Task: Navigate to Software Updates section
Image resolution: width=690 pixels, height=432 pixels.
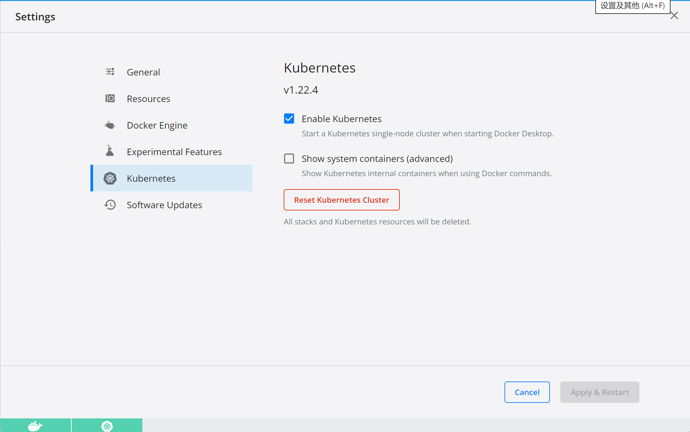Action: click(164, 204)
